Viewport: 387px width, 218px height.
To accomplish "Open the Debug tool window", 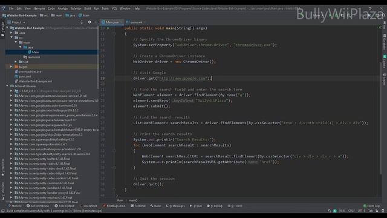I will (215, 206).
